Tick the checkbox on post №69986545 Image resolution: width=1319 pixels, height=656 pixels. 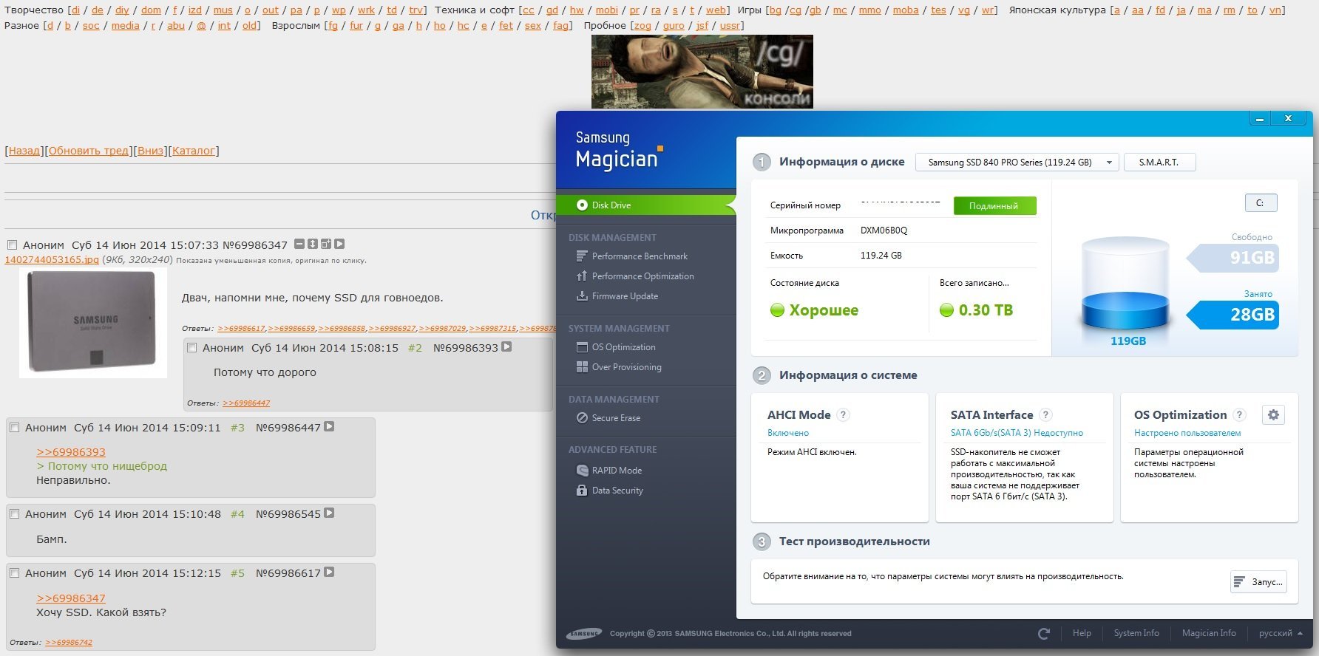14,514
